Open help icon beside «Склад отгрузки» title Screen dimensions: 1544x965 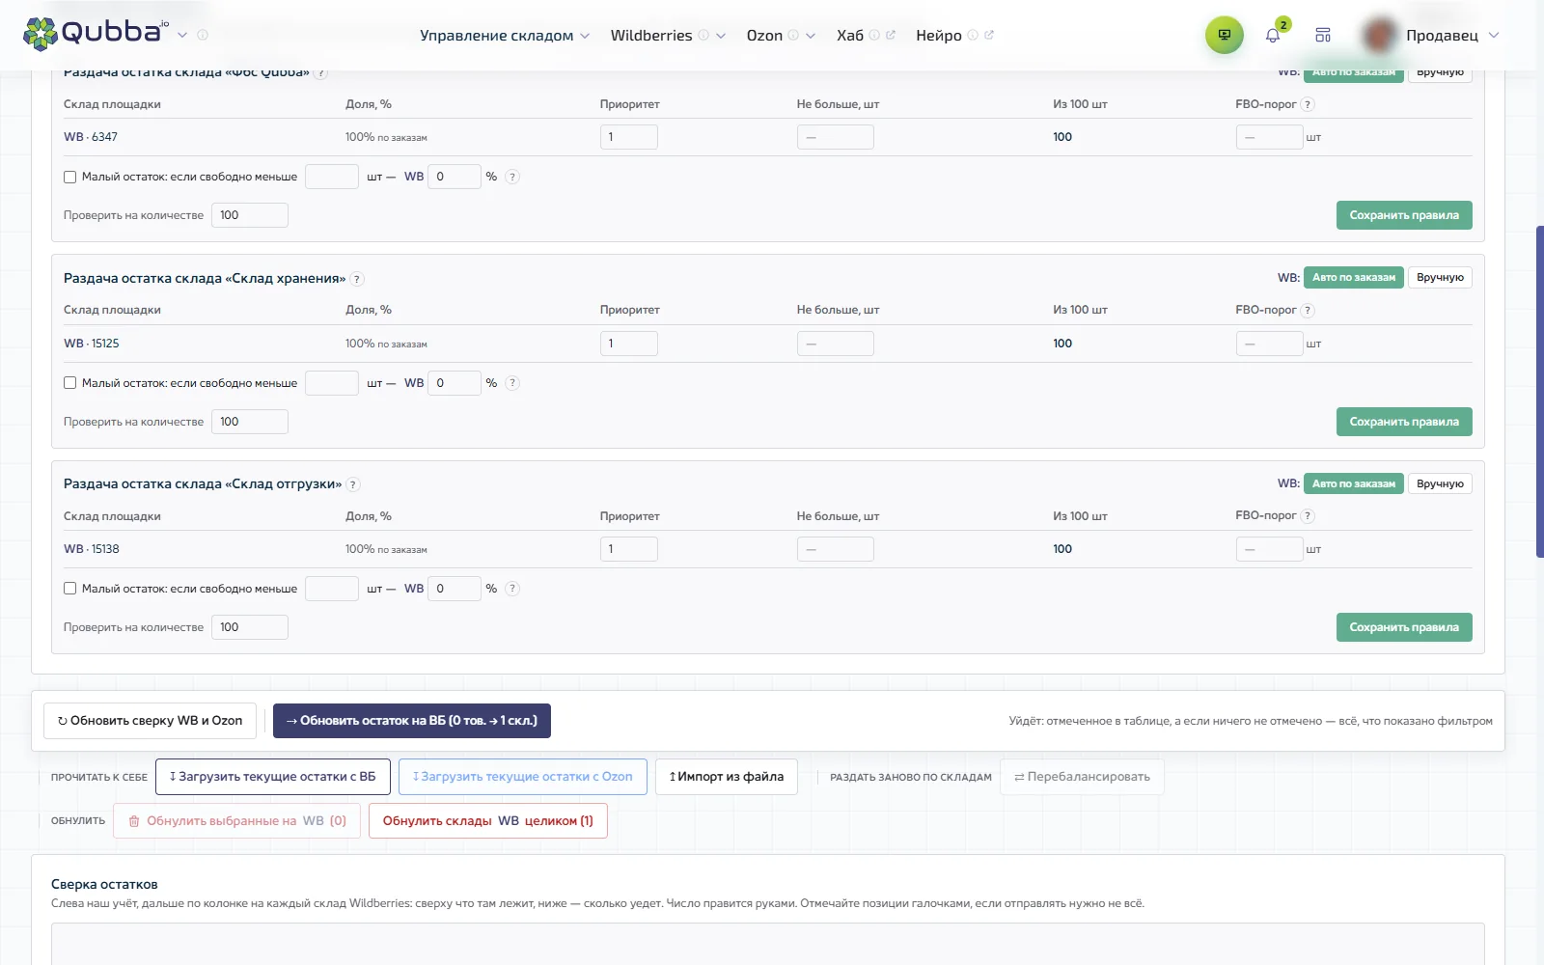[353, 485]
